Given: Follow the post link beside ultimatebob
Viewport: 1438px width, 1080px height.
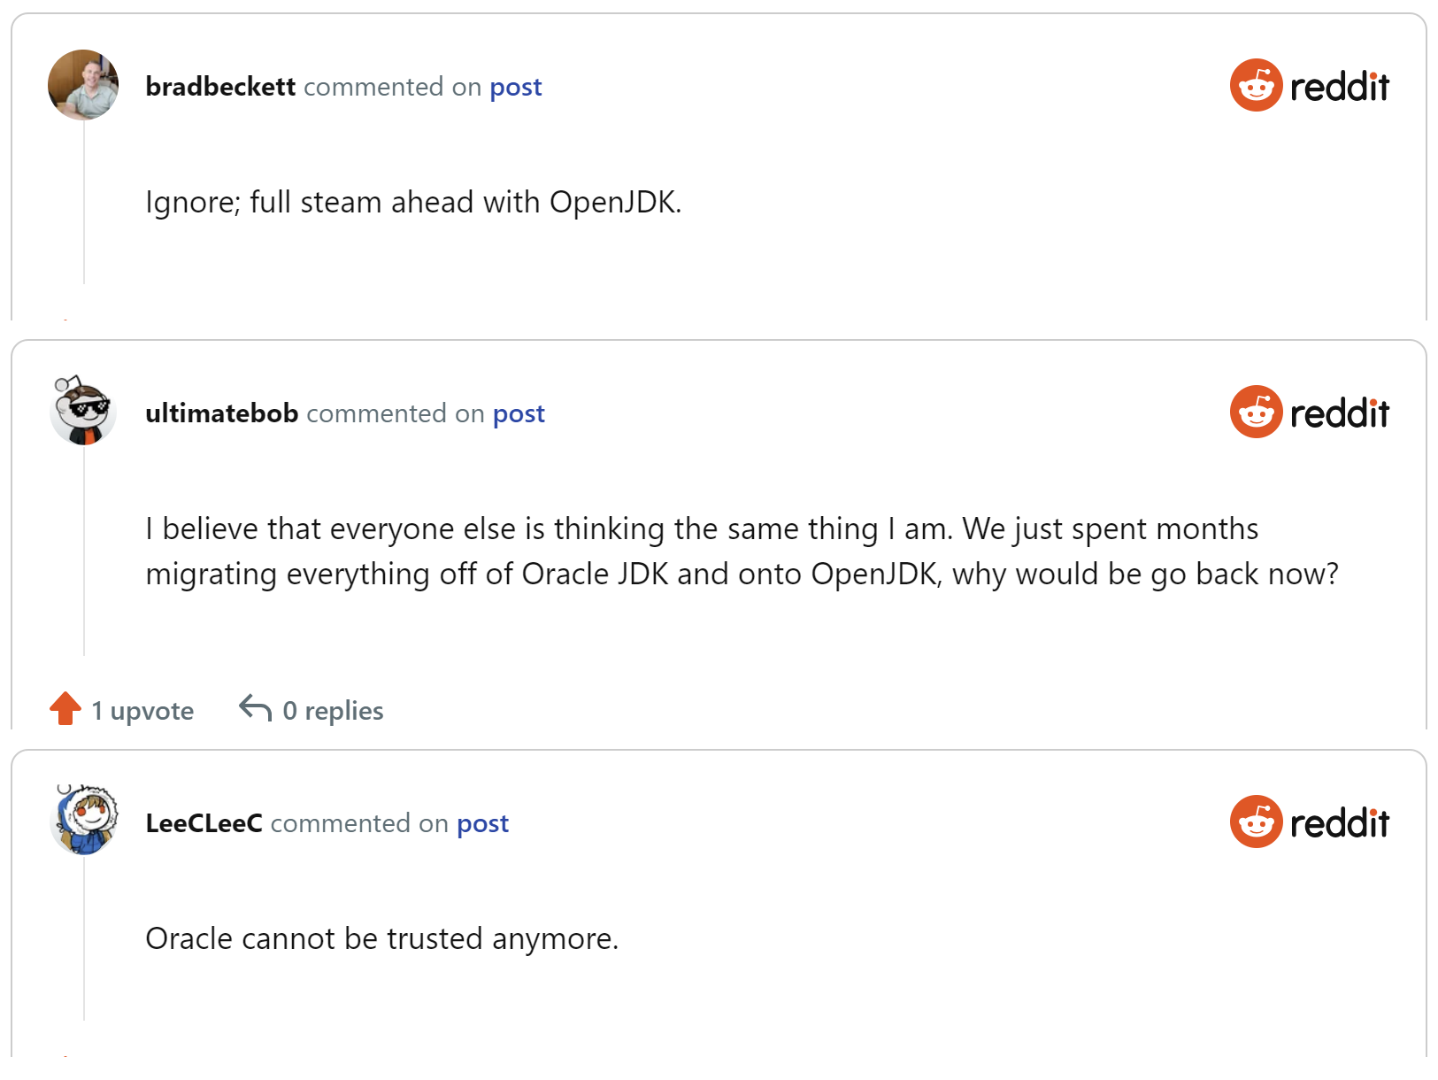Looking at the screenshot, I should pos(519,413).
